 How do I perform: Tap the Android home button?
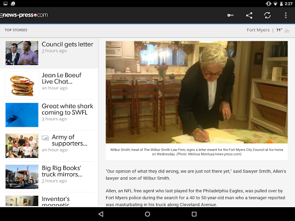pyautogui.click(x=147, y=214)
